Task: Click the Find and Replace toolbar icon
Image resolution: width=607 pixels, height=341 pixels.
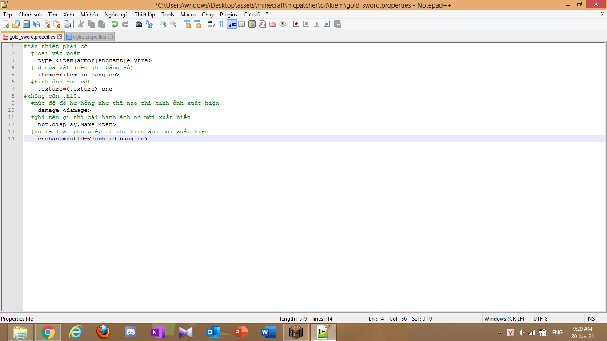Action: 149,24
